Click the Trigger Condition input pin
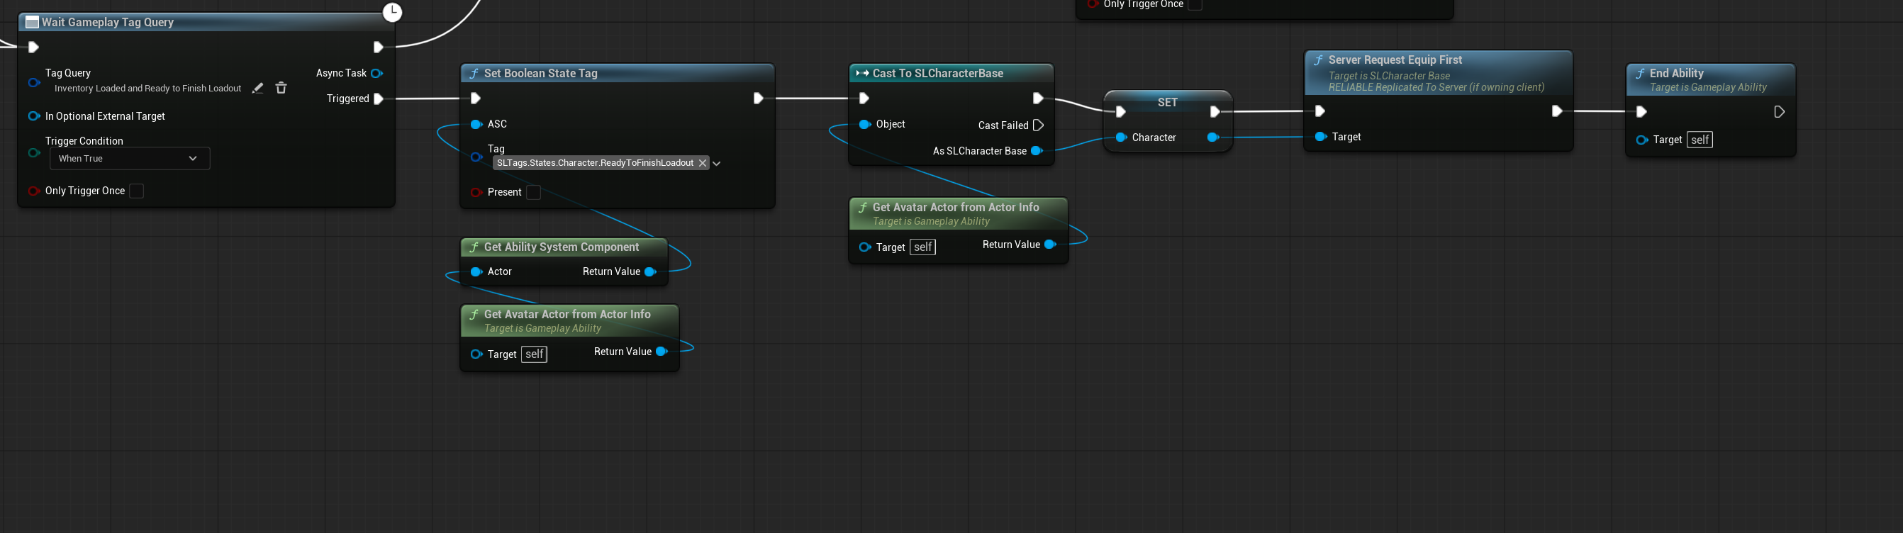Viewport: 1903px width, 533px height. click(34, 153)
